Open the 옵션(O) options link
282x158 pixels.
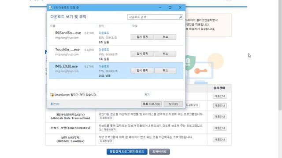pyautogui.click(x=55, y=104)
